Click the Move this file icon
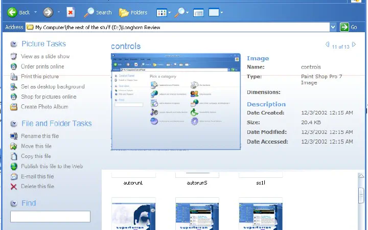Image resolution: width=368 pixels, height=230 pixels. (14, 146)
